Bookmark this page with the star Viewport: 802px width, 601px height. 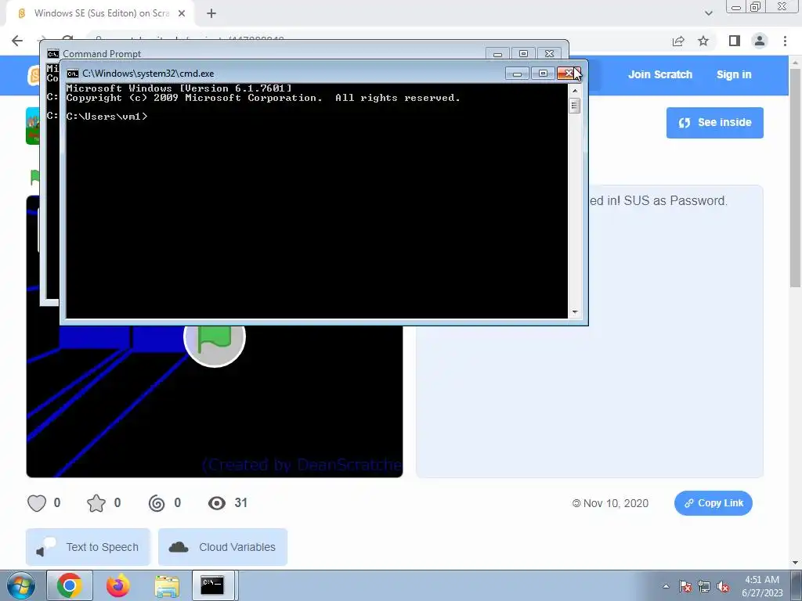703,41
